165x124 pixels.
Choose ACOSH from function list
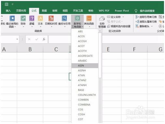pyautogui.click(x=85, y=41)
